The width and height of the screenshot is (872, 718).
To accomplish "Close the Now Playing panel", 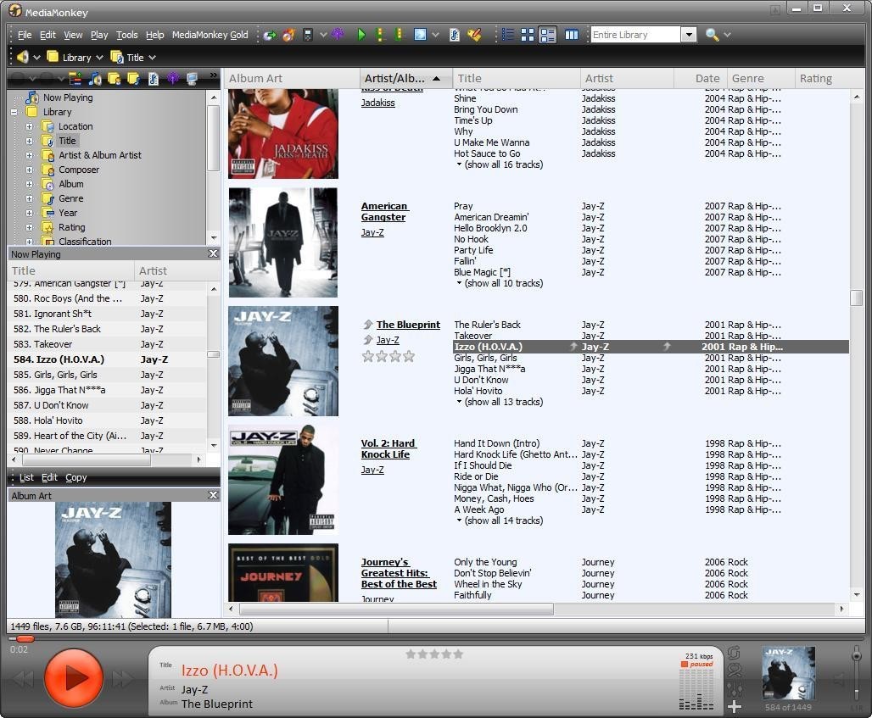I will [x=213, y=253].
